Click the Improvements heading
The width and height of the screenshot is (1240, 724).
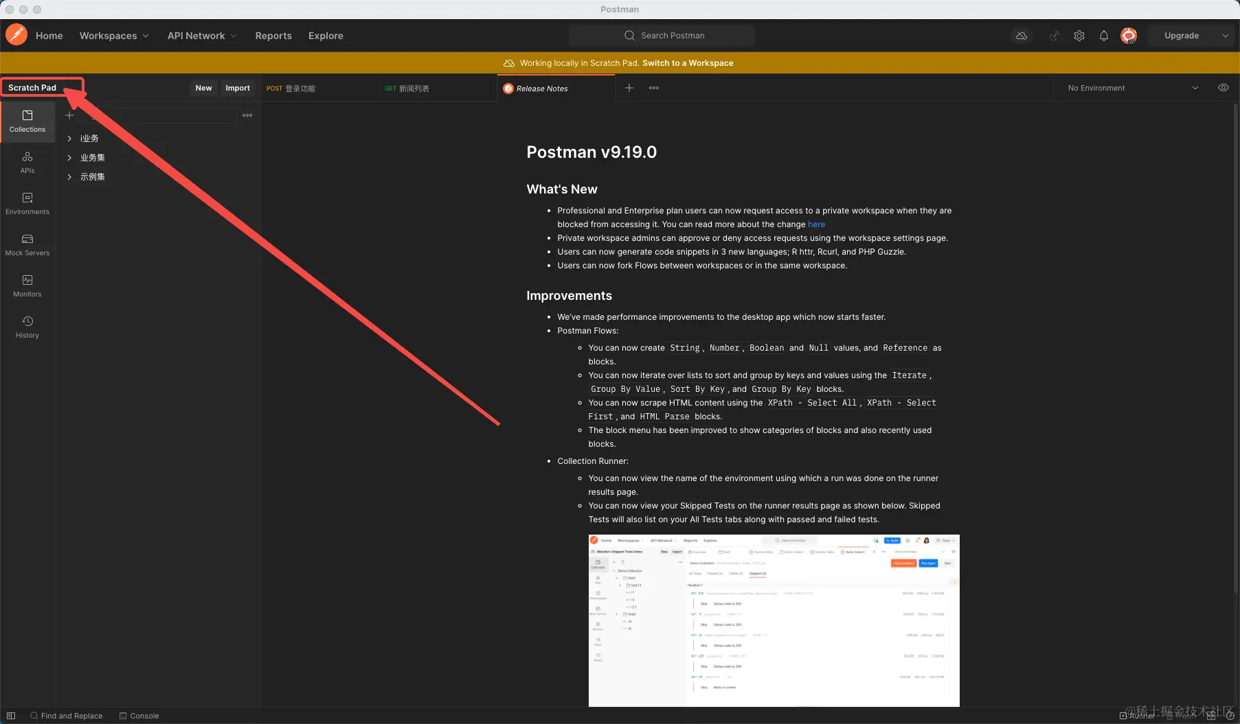(x=569, y=296)
